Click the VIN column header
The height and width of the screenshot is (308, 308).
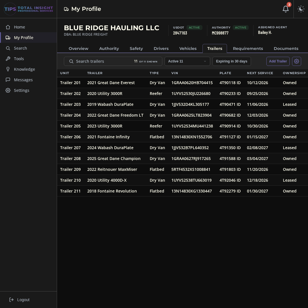coord(175,73)
